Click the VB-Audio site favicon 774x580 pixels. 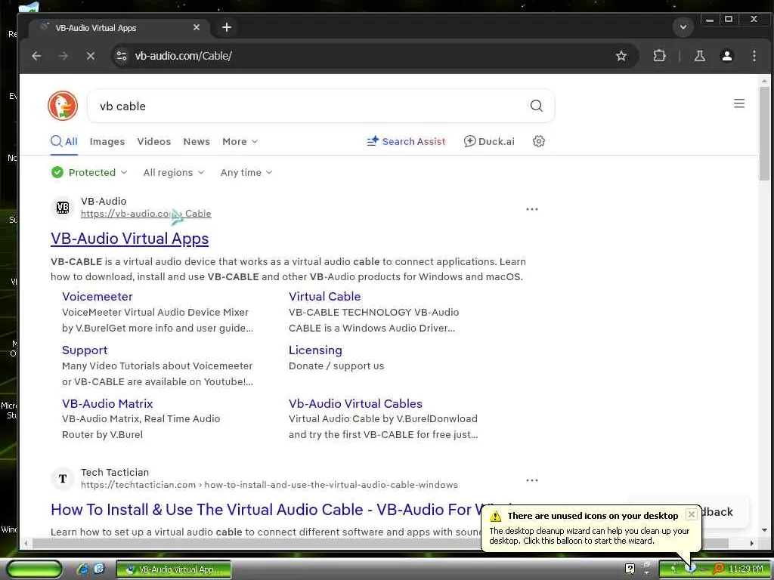[x=63, y=208]
